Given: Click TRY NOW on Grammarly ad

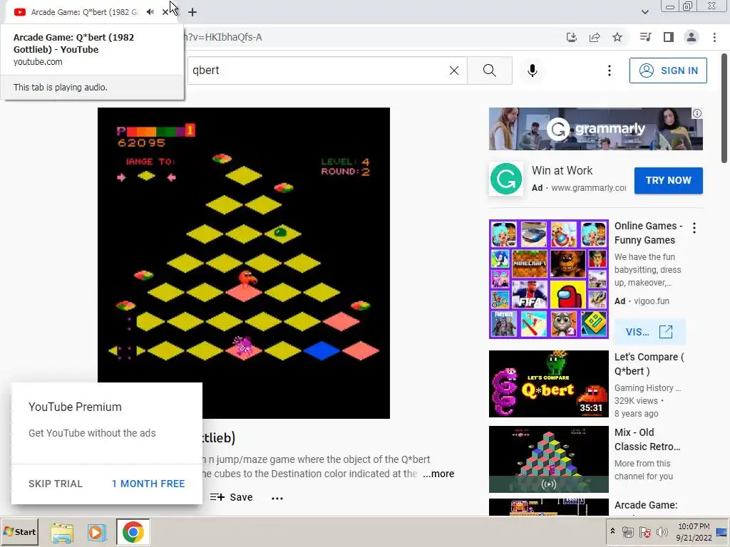Looking at the screenshot, I should (x=668, y=180).
